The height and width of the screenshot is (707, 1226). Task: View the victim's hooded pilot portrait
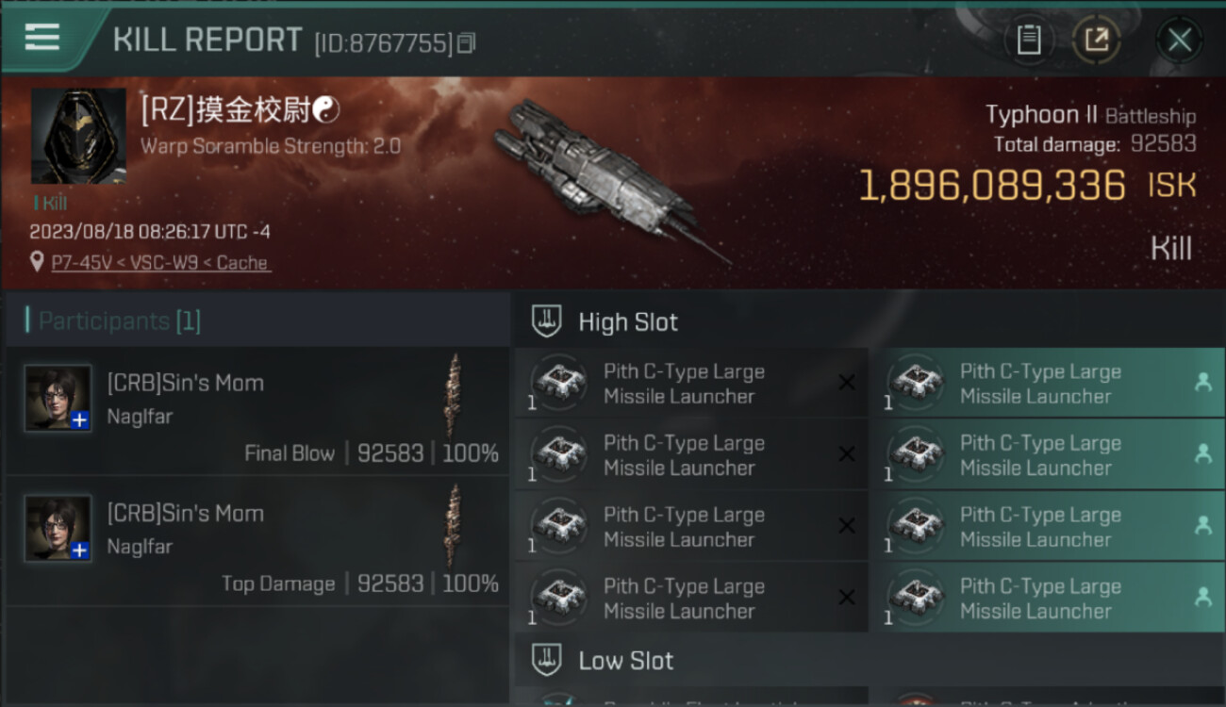78,136
